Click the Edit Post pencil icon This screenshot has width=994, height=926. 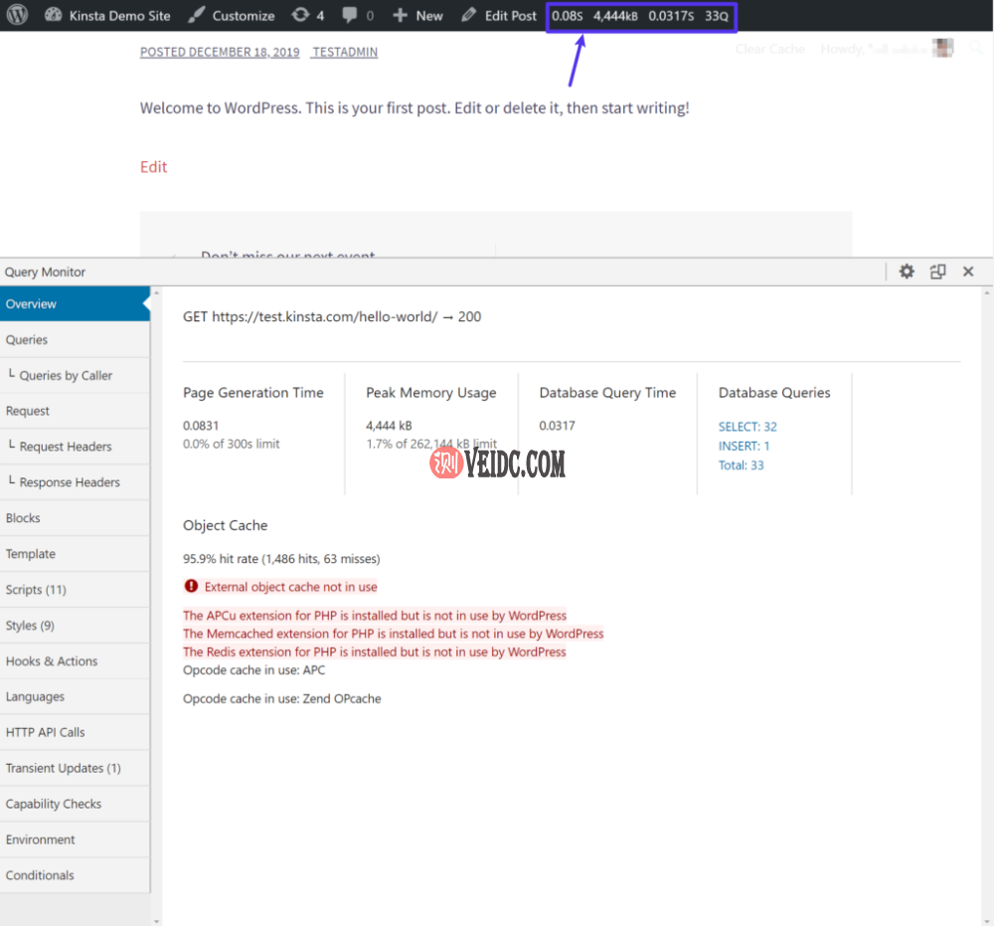click(x=467, y=15)
